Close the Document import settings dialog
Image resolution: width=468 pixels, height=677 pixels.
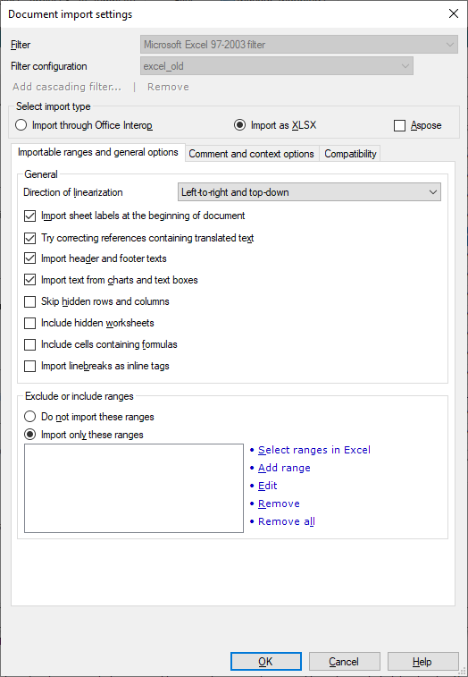point(454,13)
